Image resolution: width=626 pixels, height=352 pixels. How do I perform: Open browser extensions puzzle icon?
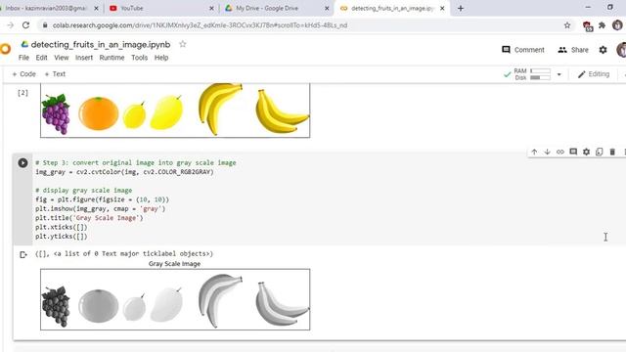coord(603,25)
